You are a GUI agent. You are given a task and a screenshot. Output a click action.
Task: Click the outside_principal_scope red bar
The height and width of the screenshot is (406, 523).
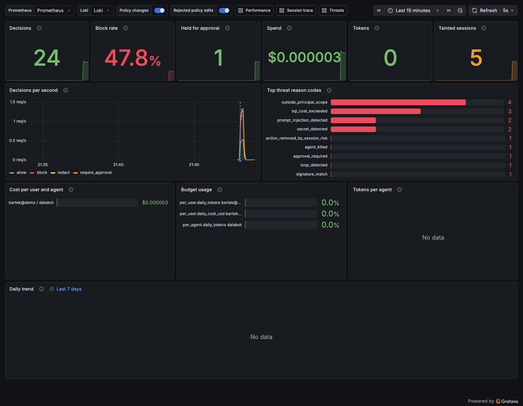coord(398,102)
